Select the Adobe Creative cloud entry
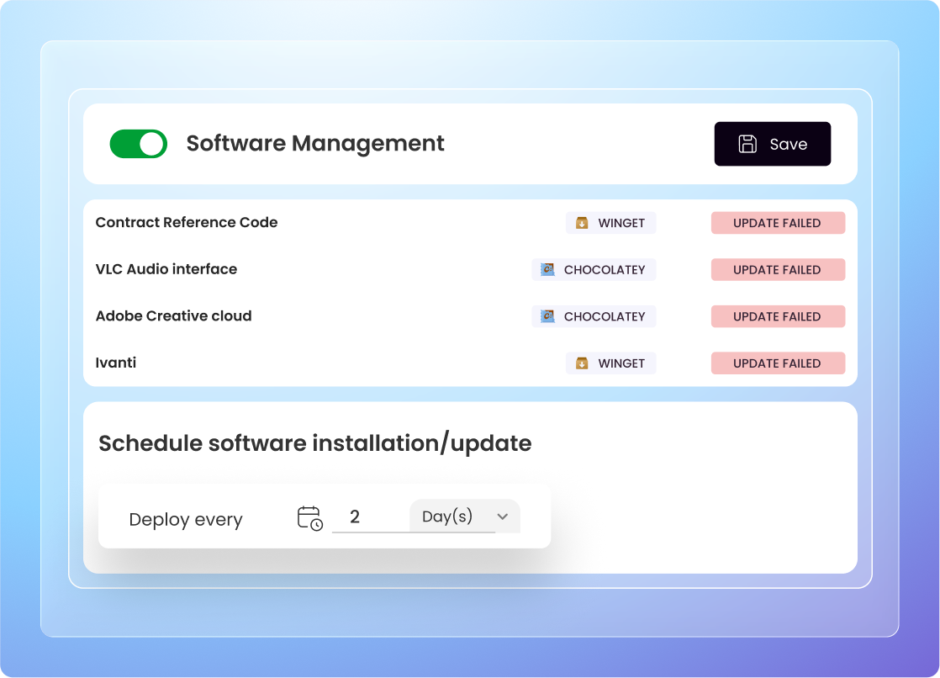940x678 pixels. point(173,316)
